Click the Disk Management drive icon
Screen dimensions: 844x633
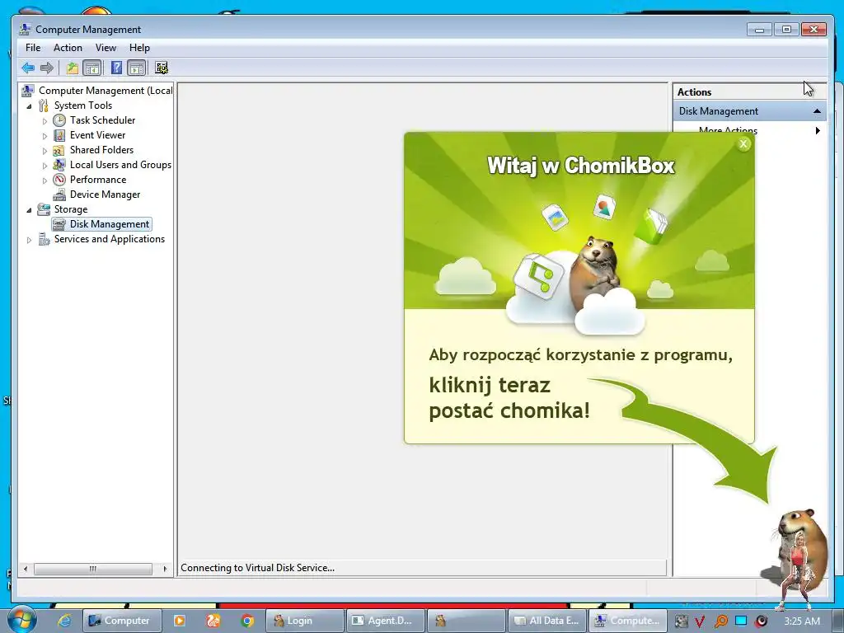tap(59, 224)
